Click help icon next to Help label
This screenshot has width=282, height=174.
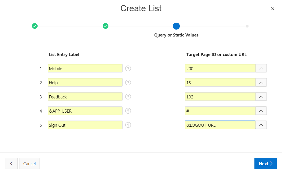click(128, 83)
